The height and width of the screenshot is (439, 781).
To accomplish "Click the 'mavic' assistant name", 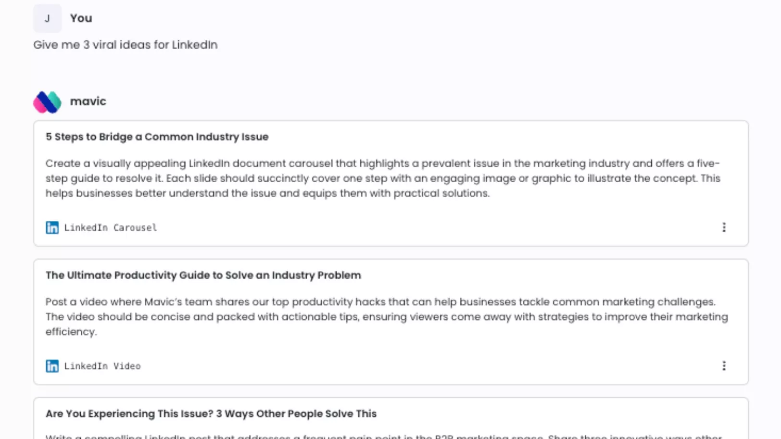I will (88, 101).
